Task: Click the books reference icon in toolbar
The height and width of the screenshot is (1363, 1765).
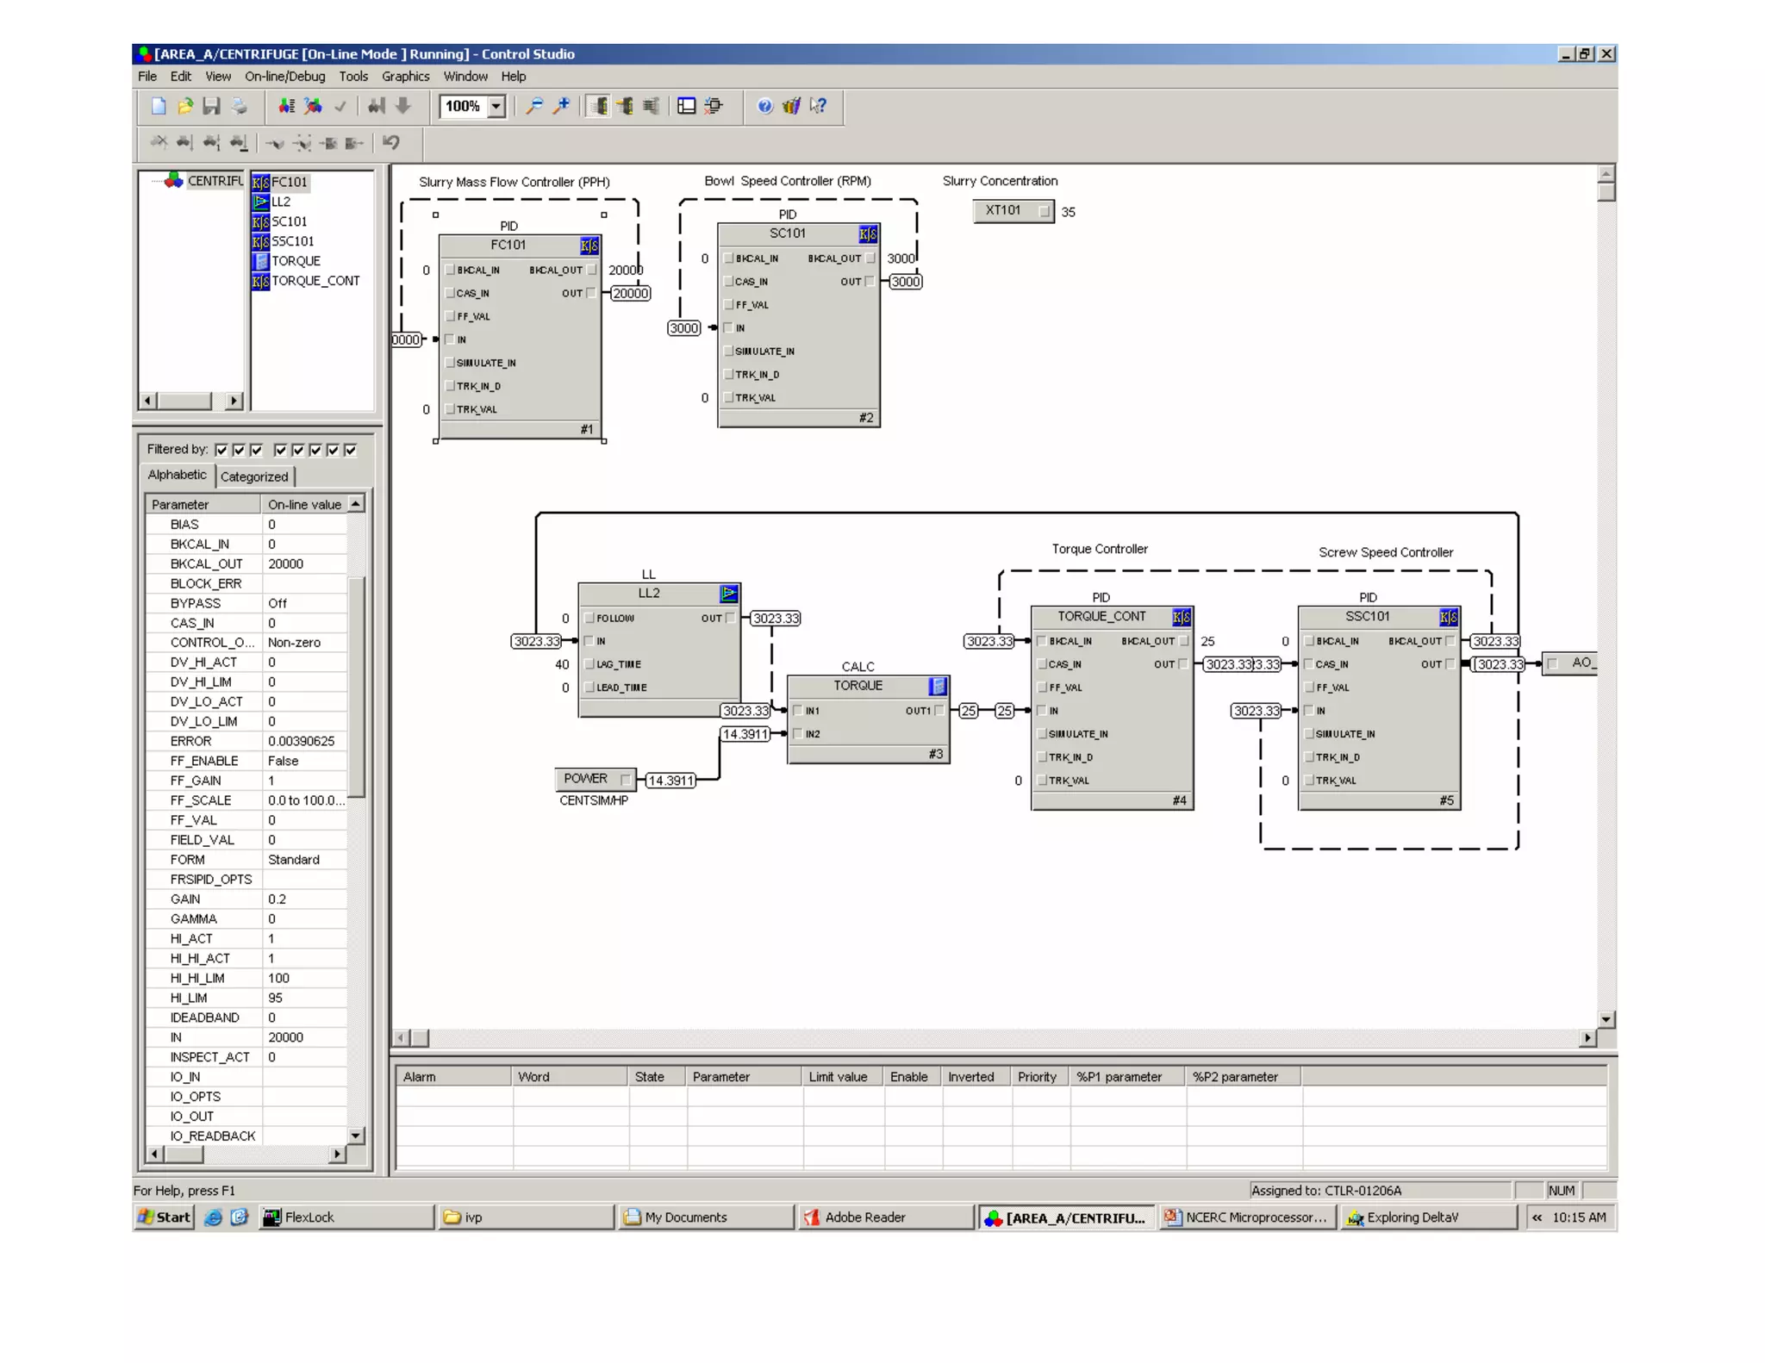Action: tap(791, 106)
